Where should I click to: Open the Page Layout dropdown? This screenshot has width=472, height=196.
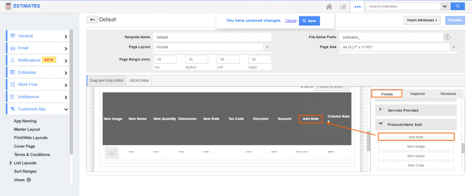coord(212,47)
